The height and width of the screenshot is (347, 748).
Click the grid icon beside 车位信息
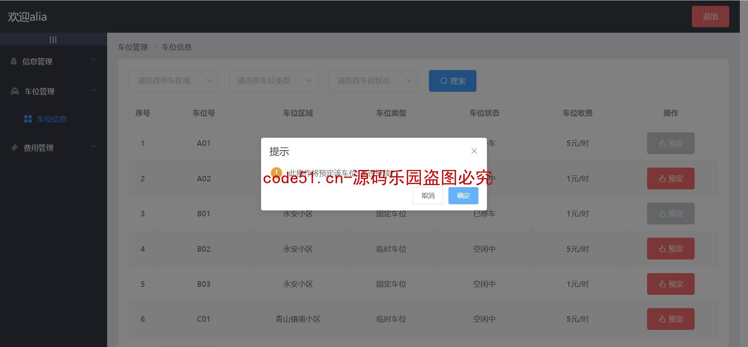(28, 119)
